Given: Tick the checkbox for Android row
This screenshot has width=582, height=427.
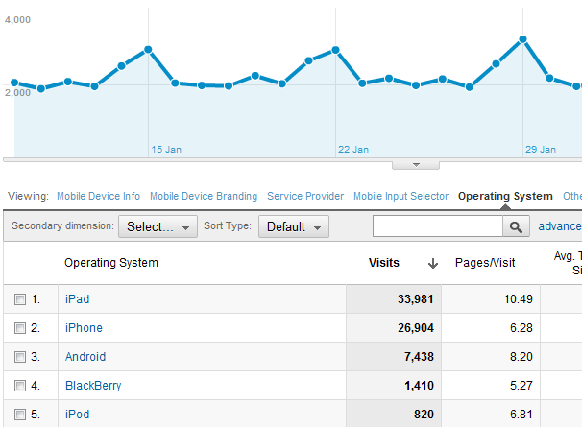Looking at the screenshot, I should tap(20, 357).
